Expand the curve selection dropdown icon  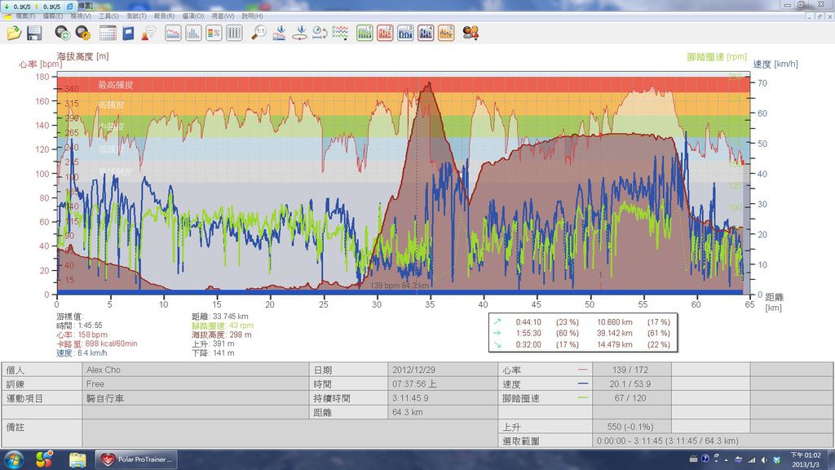tap(341, 33)
